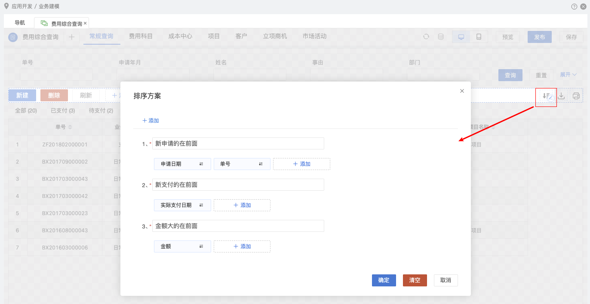Screen dimensions: 590x304
Task: Open the help question mark icon
Action: pos(574,6)
